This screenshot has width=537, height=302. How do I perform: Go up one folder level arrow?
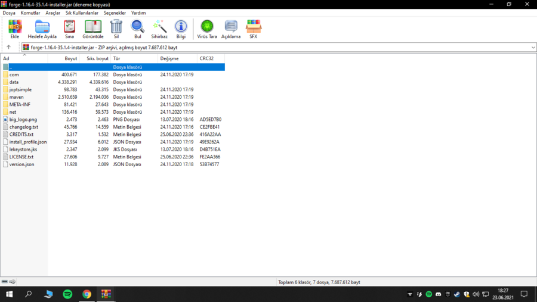pos(8,47)
